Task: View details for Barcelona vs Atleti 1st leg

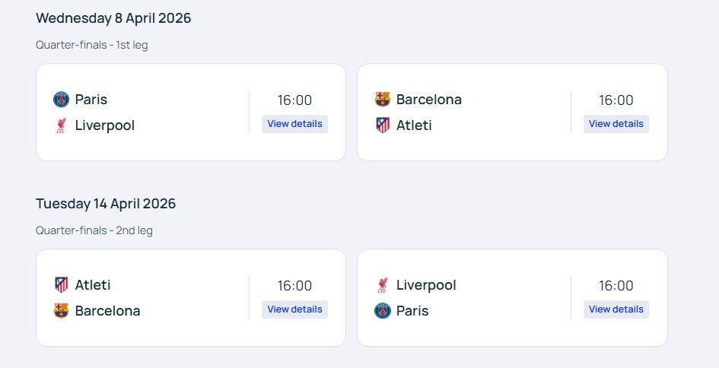Action: pos(616,124)
